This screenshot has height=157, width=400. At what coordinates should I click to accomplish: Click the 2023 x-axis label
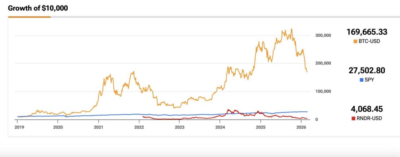pyautogui.click(x=180, y=127)
